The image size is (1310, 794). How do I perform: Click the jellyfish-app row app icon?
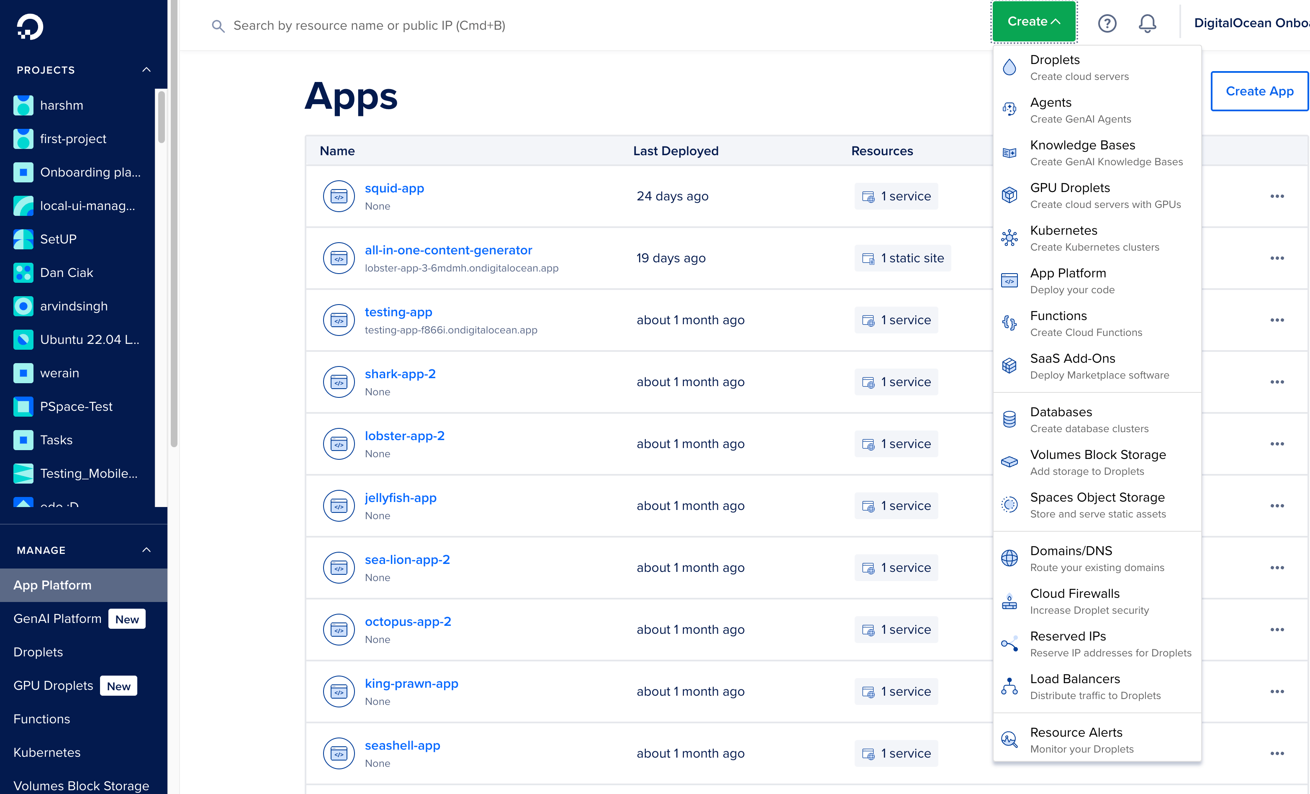point(339,505)
